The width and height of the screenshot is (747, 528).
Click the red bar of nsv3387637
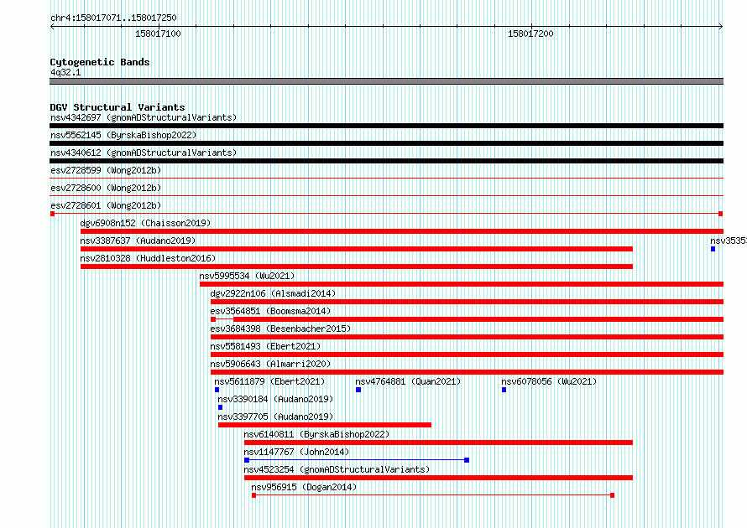tap(357, 249)
